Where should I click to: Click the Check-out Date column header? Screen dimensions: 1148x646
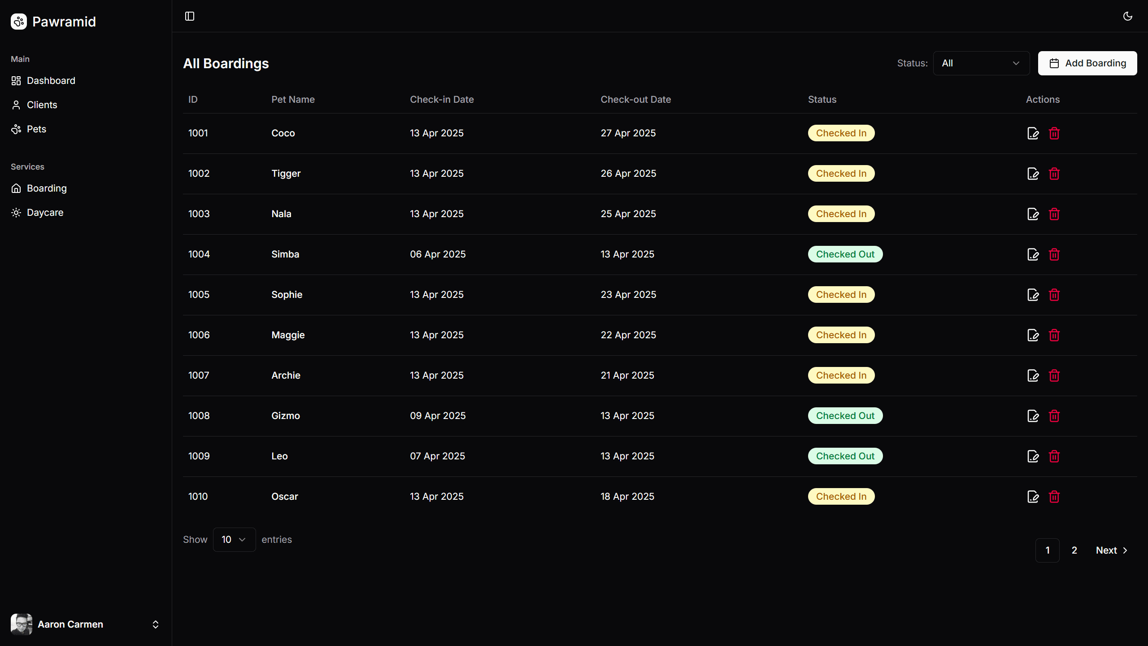[x=636, y=100]
